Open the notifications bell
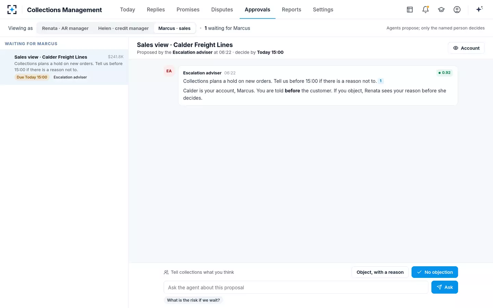 coord(426,10)
